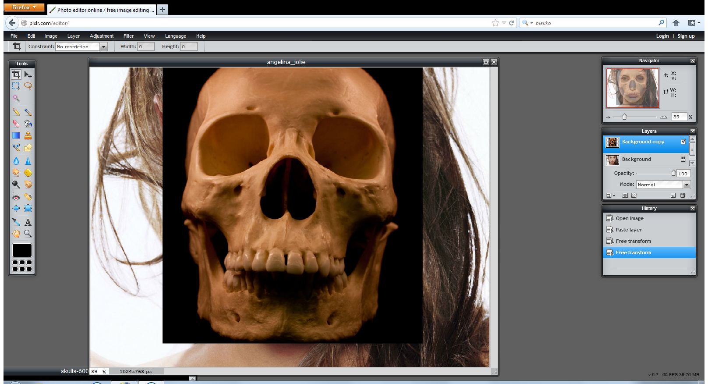The height and width of the screenshot is (384, 708).
Task: Select Open image history entry
Action: (x=649, y=218)
